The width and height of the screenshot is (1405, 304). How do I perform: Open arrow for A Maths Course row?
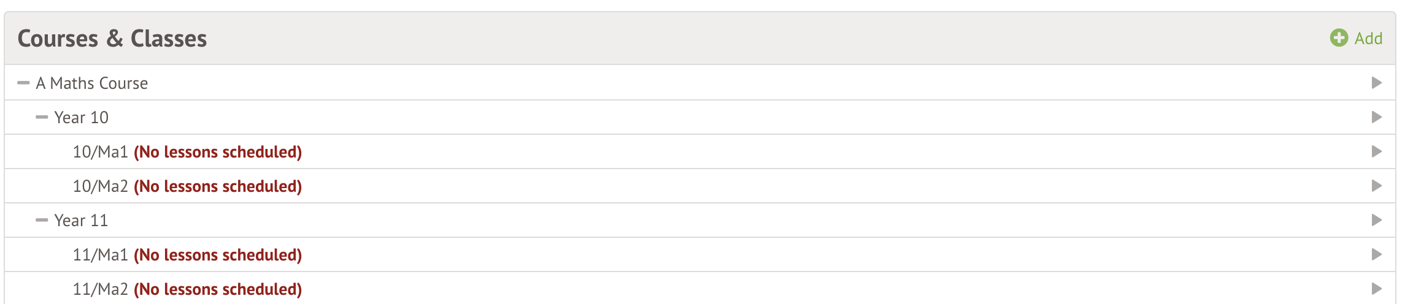tap(1377, 83)
